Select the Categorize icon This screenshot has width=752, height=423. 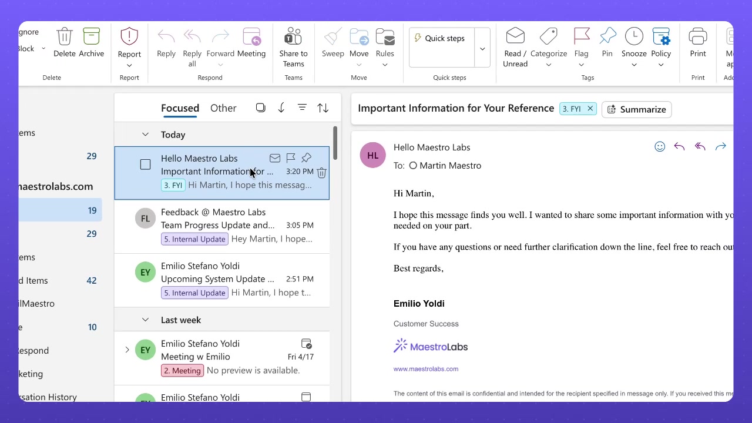(x=549, y=36)
